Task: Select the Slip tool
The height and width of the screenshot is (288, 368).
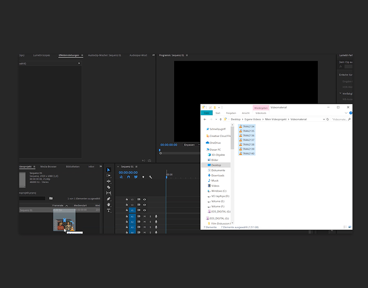Action: 108,193
